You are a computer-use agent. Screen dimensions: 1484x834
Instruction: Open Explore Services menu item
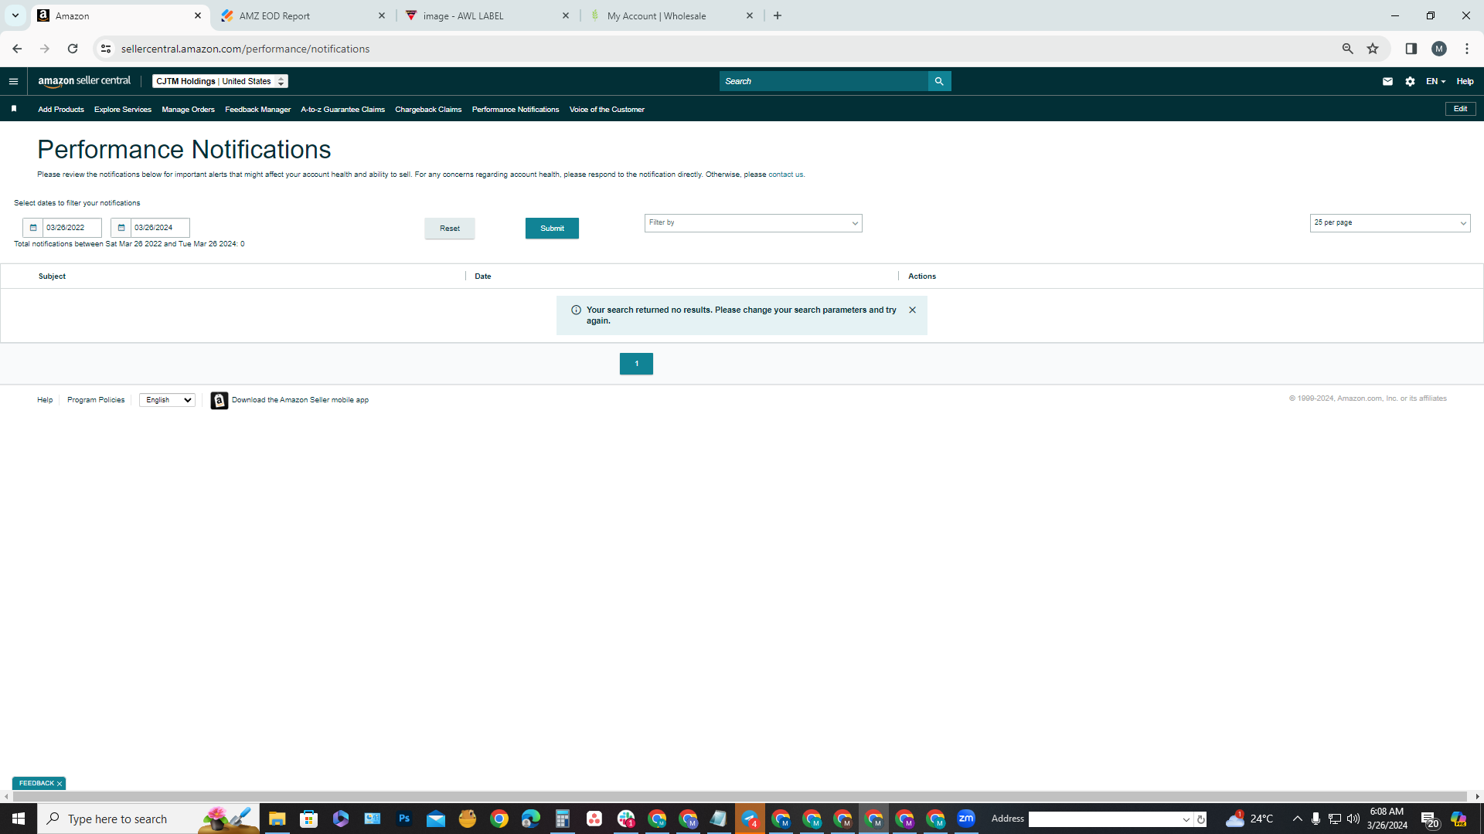(x=123, y=110)
